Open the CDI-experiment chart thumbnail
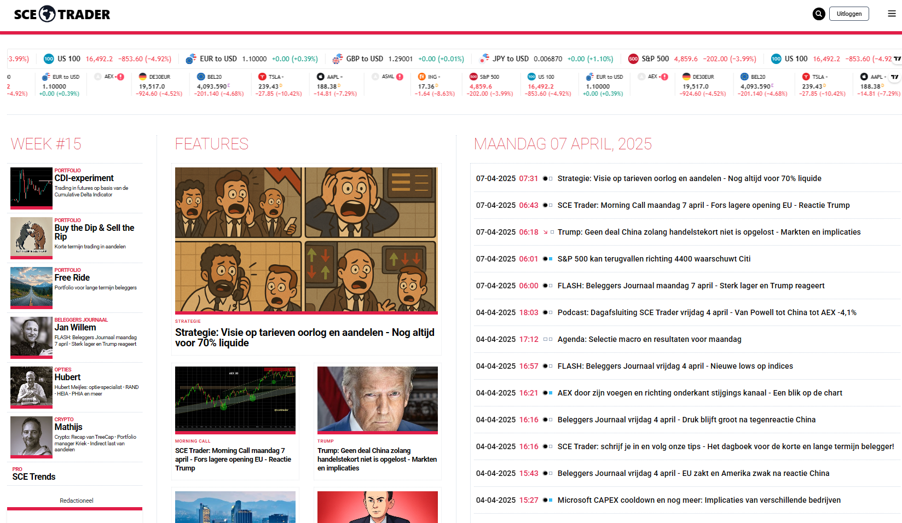Screen dimensions: 902x523 coord(31,188)
